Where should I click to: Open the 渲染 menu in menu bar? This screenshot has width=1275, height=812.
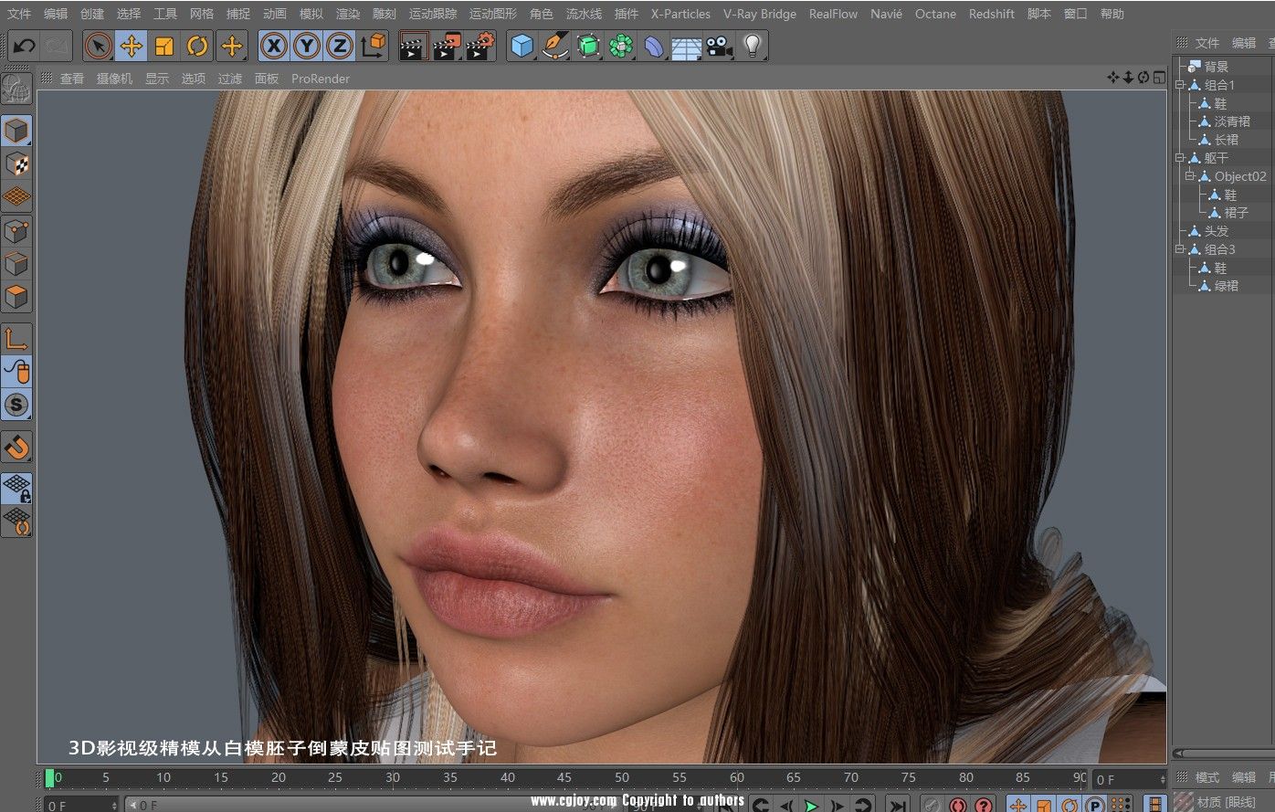pyautogui.click(x=348, y=14)
